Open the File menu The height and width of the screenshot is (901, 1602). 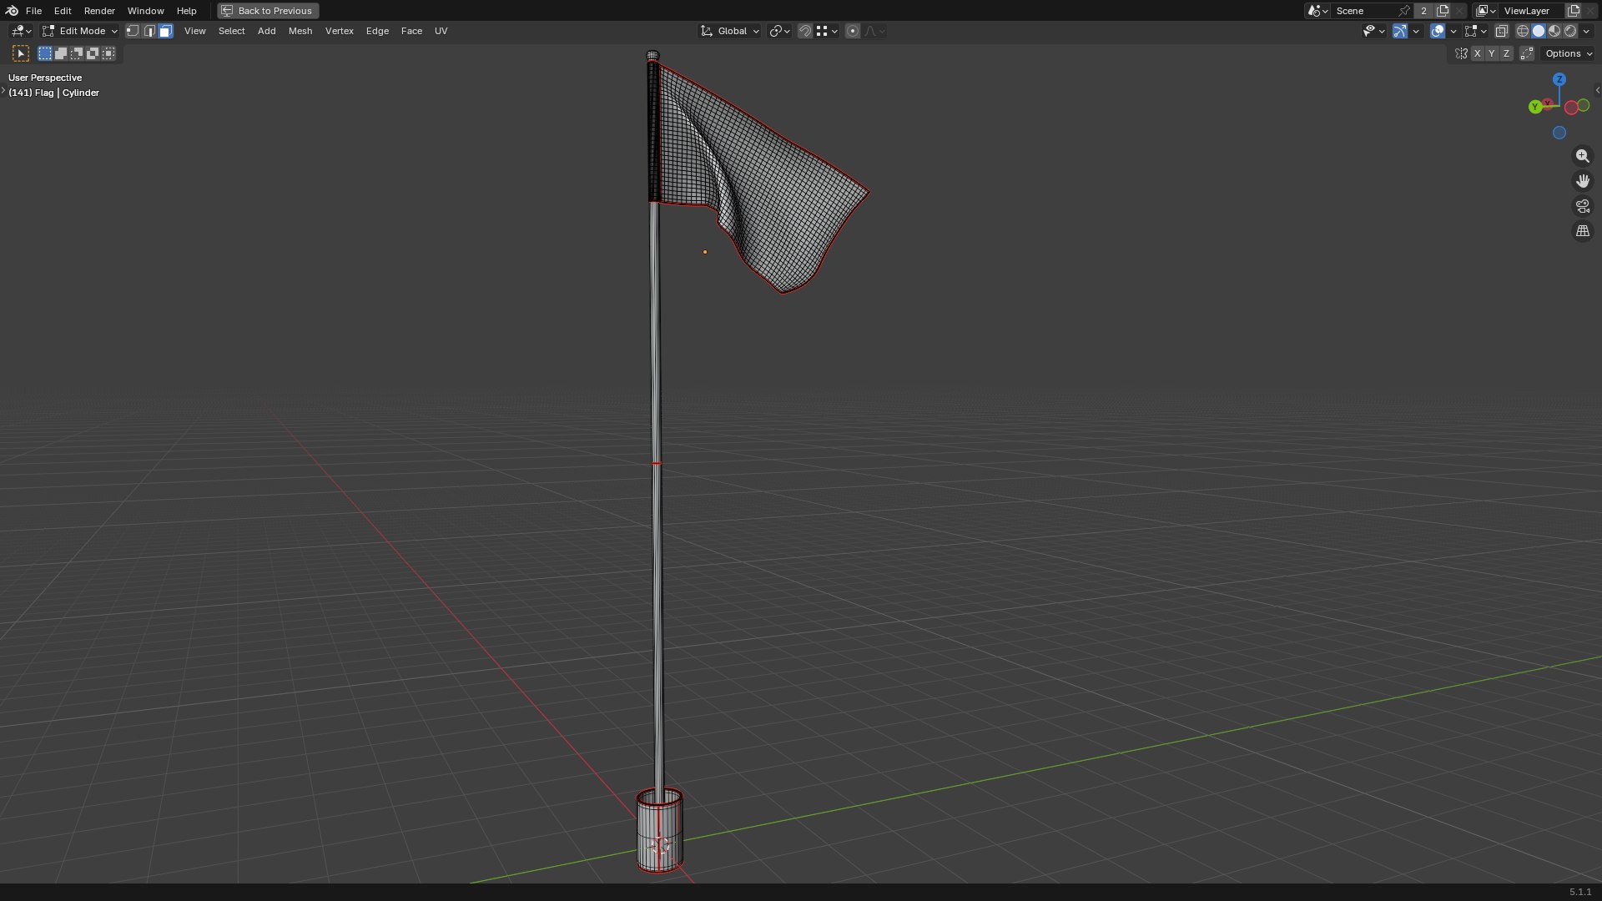(x=33, y=11)
